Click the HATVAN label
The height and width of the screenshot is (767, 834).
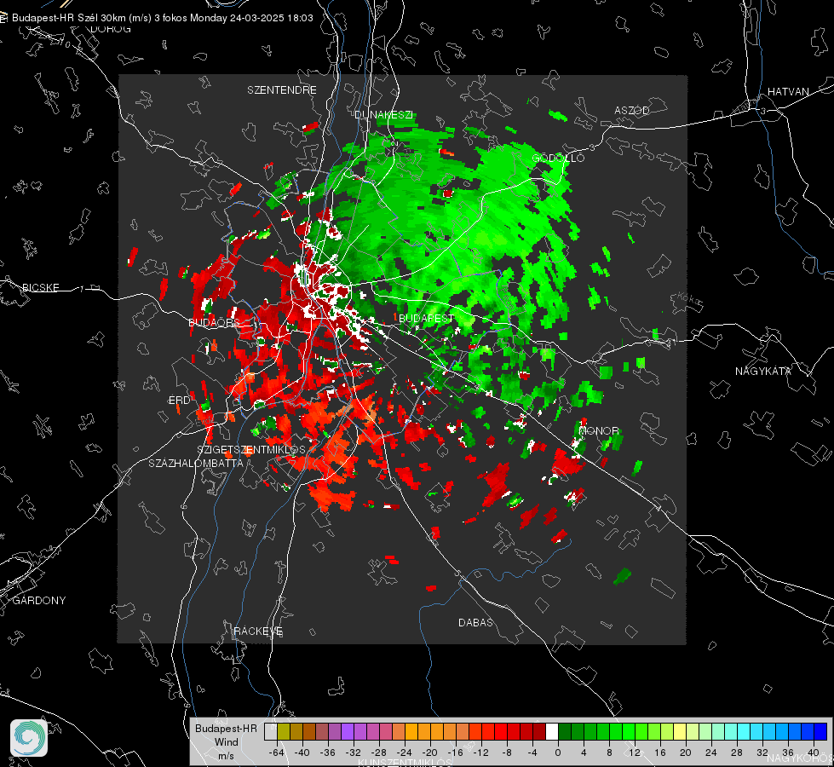point(788,91)
